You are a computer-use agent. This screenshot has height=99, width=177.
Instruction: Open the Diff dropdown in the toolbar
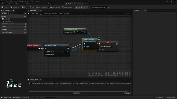coord(24,7)
